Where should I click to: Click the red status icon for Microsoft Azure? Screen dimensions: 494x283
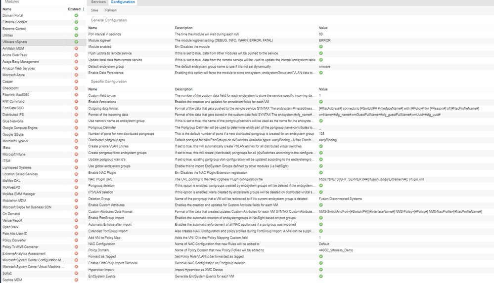(x=76, y=75)
